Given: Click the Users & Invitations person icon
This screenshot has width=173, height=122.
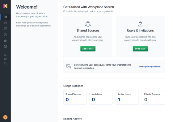Looking at the screenshot, I should 140,24.
